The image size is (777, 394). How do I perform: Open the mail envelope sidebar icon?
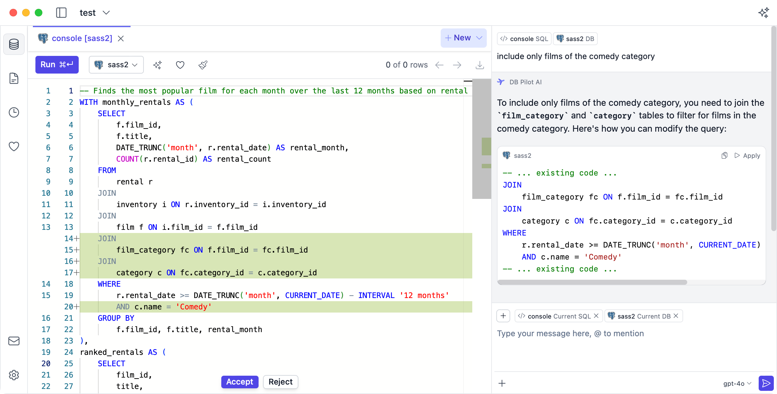(x=14, y=341)
